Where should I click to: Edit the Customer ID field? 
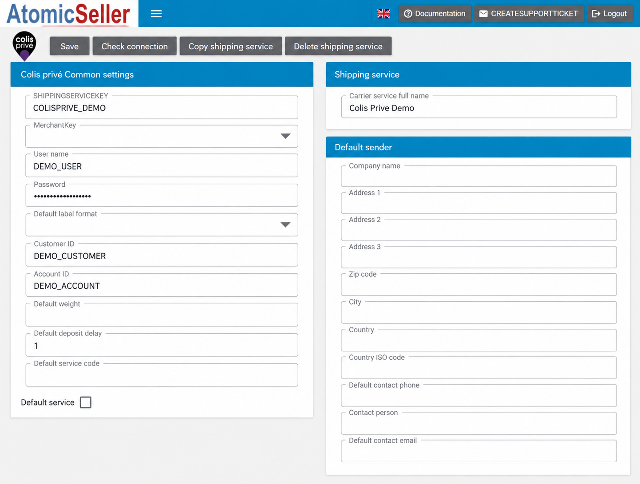(x=162, y=255)
